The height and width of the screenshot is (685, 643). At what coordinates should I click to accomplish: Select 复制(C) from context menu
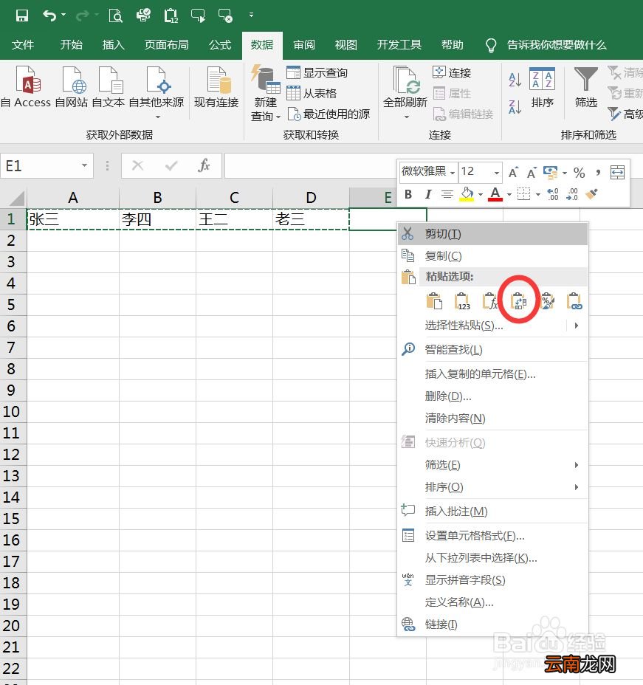click(492, 256)
